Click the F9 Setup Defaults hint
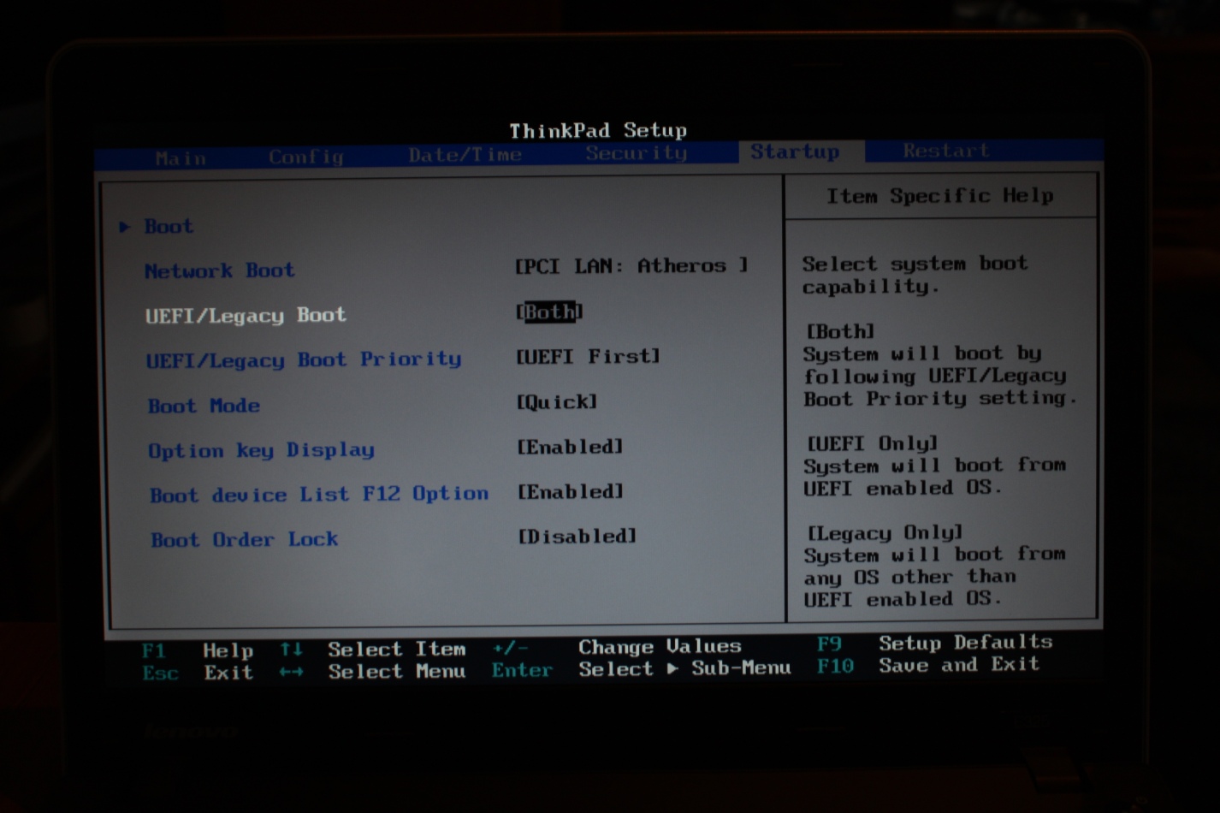This screenshot has width=1220, height=813. coord(934,643)
